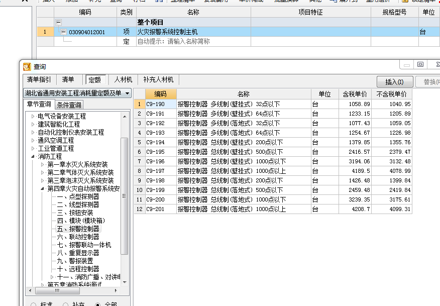Viewport: 440px width, 306px height.
Task: Select row C9-194 总线制(壁挂式) 200点以下
Action: [244, 142]
